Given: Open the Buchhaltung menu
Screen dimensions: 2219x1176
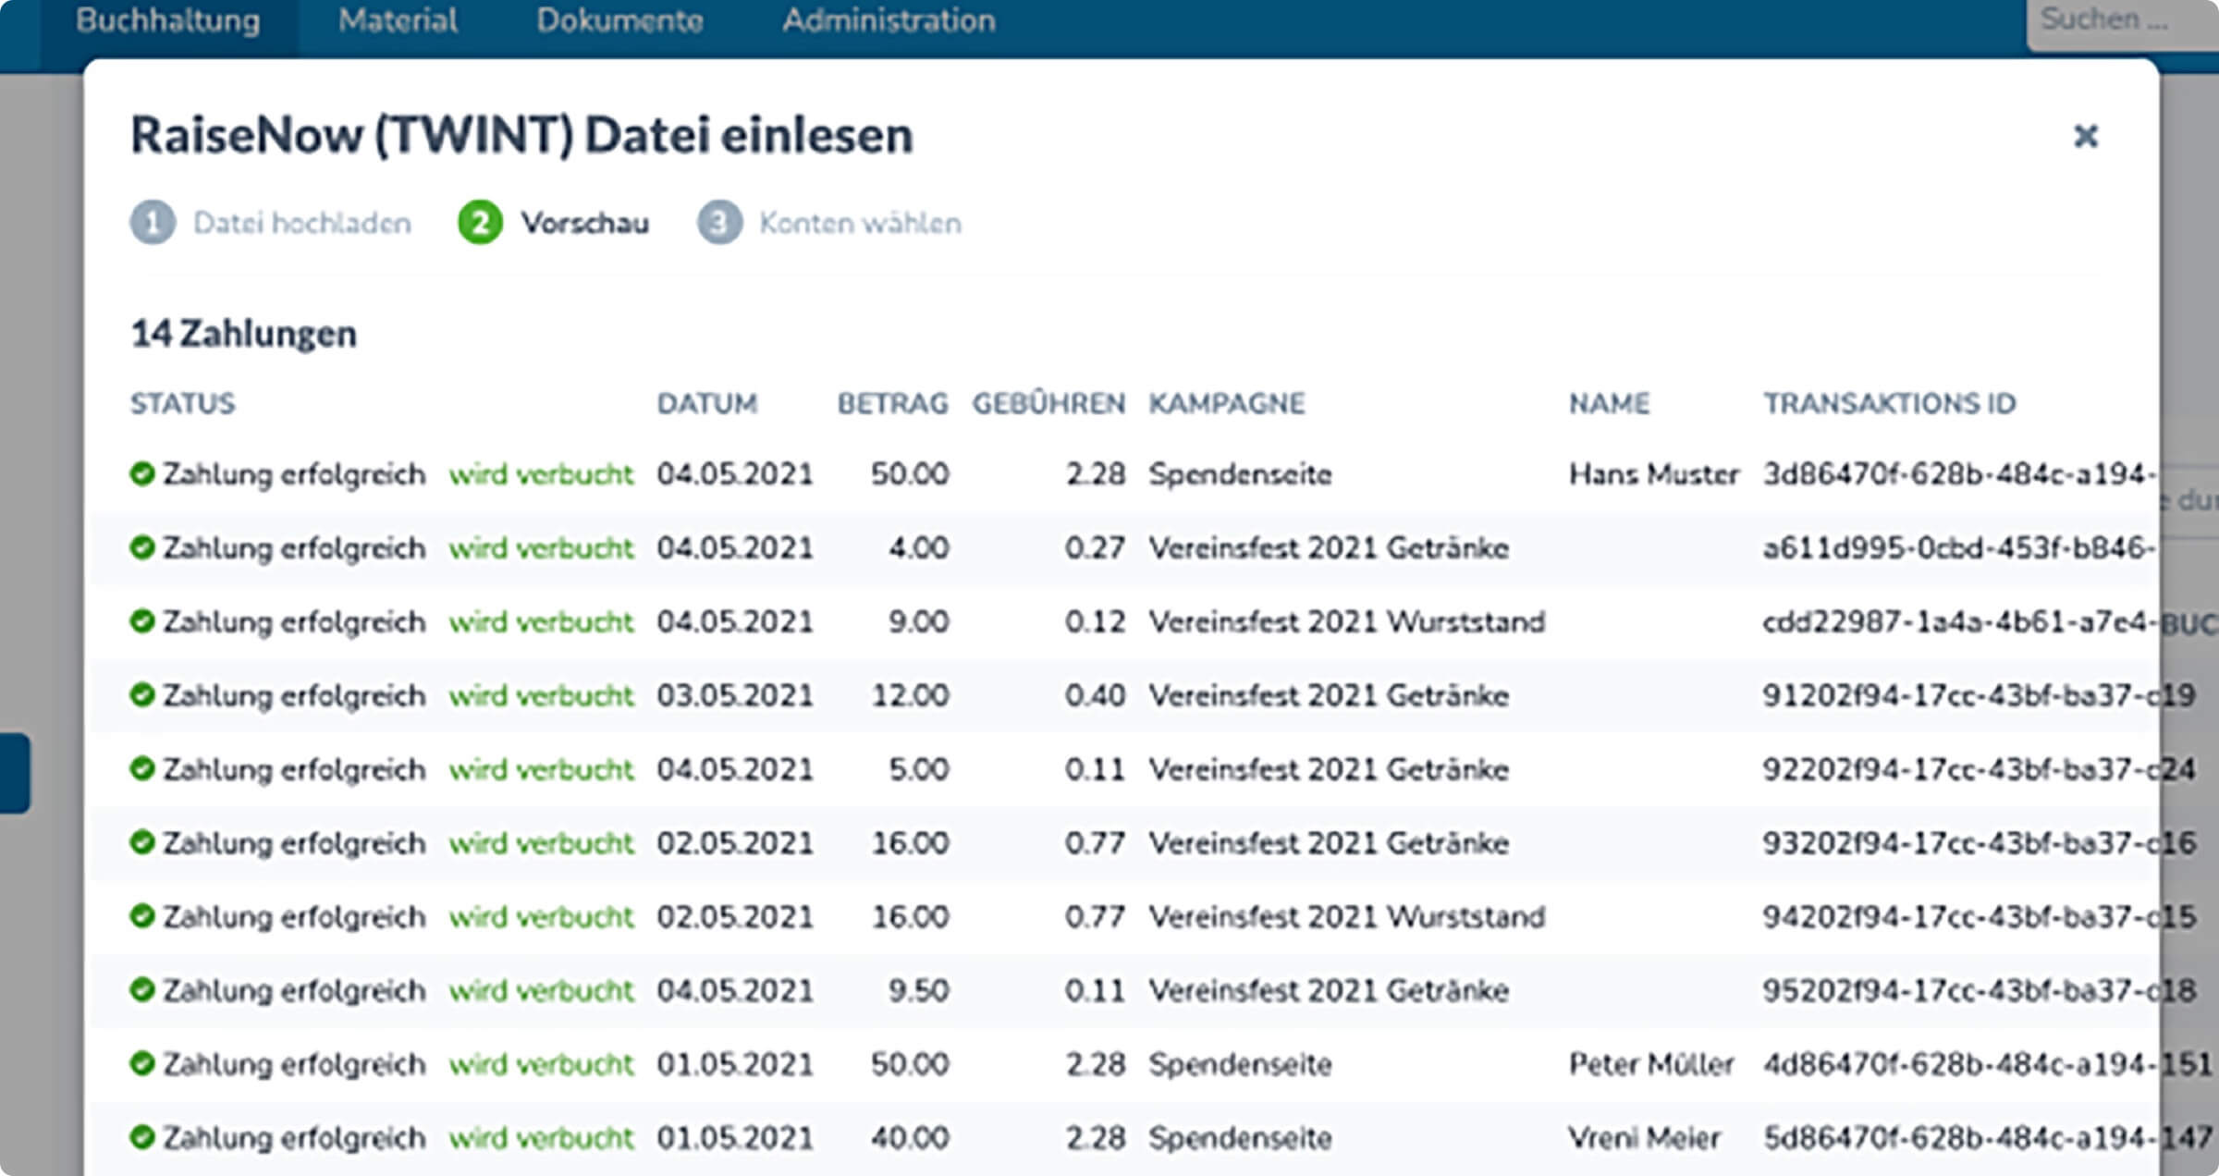Looking at the screenshot, I should (168, 19).
